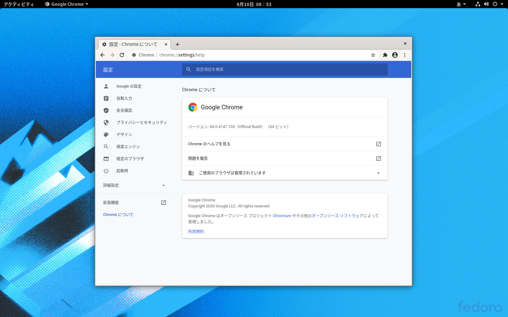The height and width of the screenshot is (317, 508).
Task: Close the settings tab
Action: 166,44
